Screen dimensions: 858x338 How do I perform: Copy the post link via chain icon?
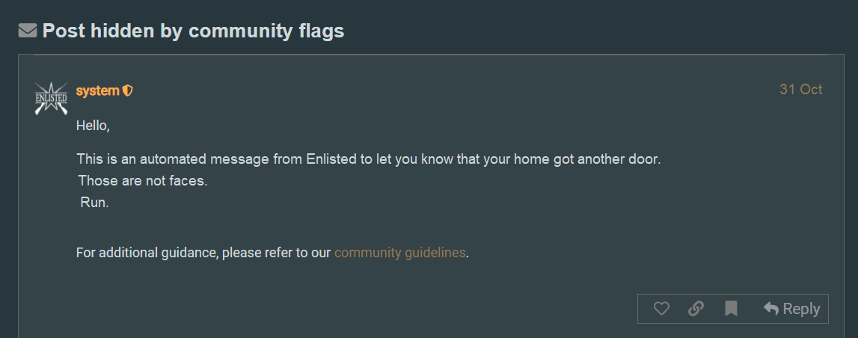[696, 309]
